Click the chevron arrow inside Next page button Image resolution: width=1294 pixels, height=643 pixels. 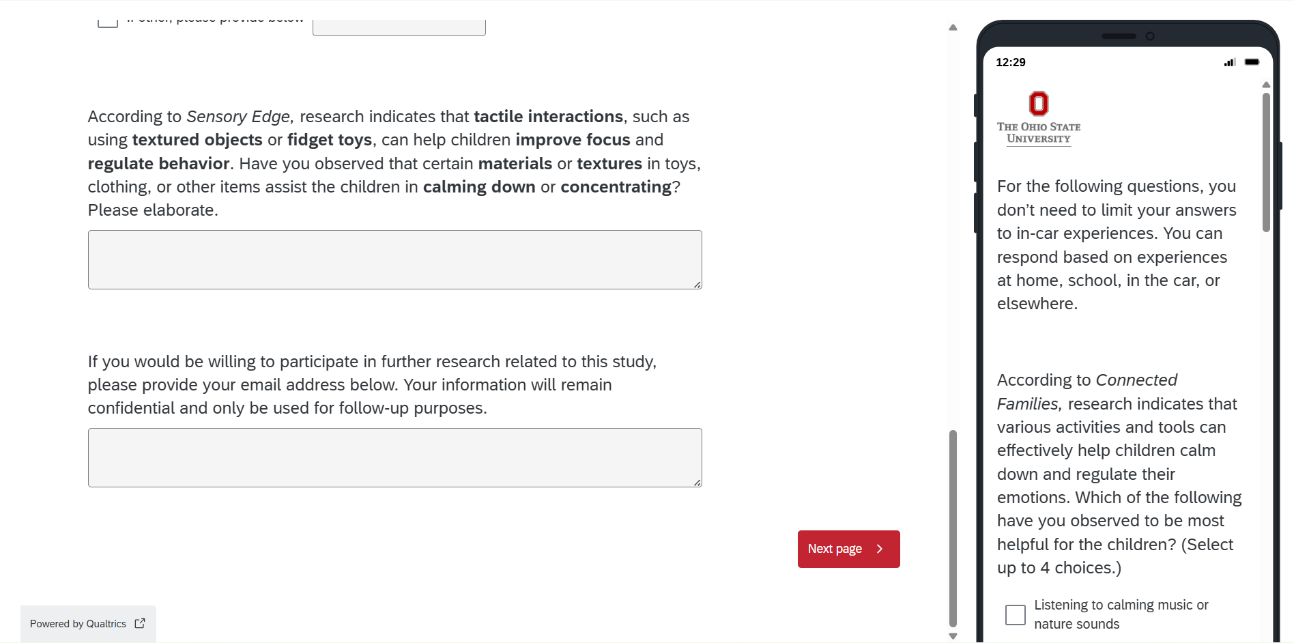pyautogui.click(x=880, y=549)
